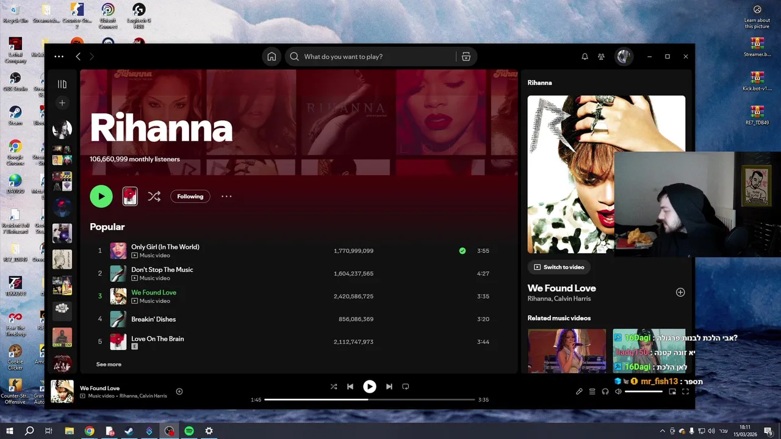Expand Your Library sidebar
Screen dimensions: 781x439
click(x=62, y=84)
